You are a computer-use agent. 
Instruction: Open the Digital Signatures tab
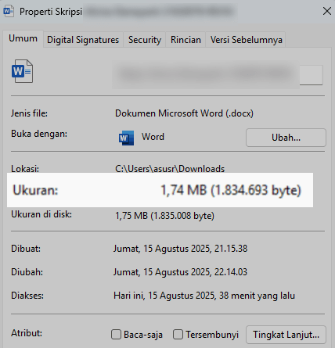(x=83, y=40)
